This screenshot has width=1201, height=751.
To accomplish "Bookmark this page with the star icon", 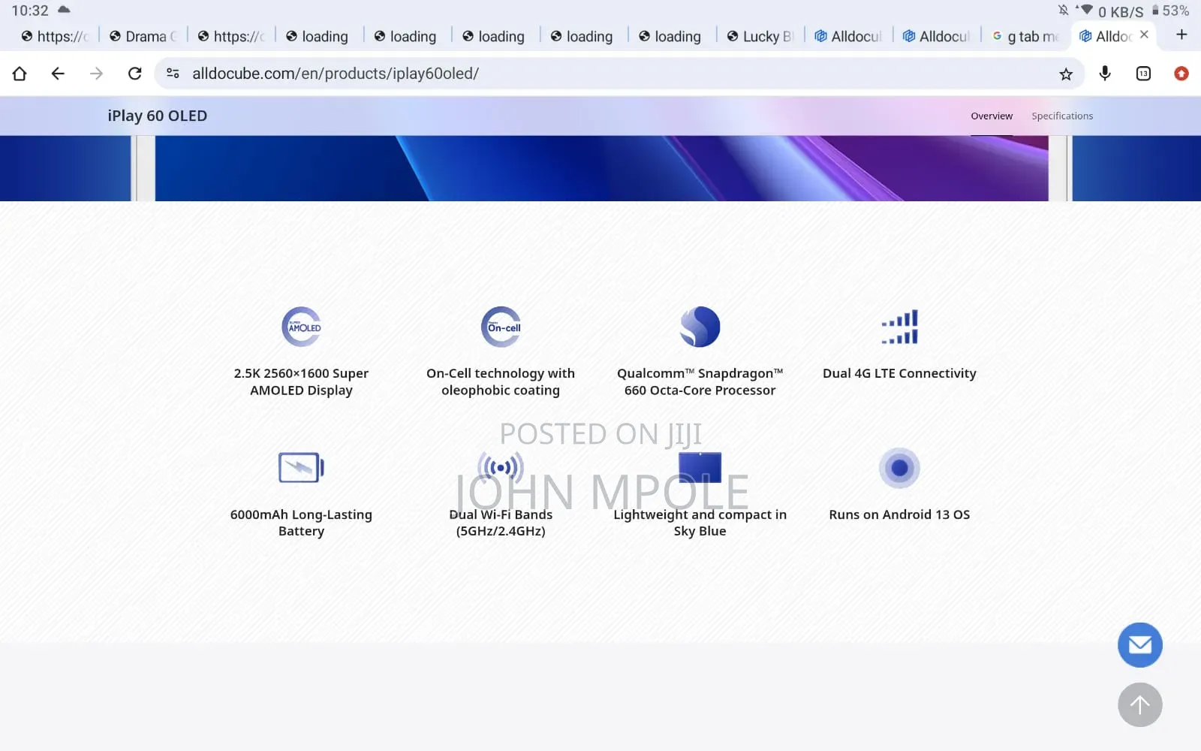I will pyautogui.click(x=1066, y=74).
